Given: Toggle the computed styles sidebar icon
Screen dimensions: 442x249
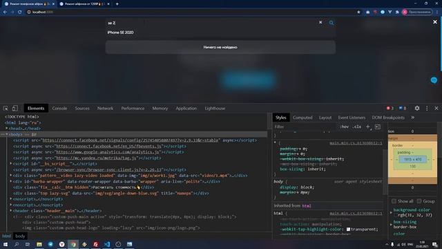Looking at the screenshot, I should 378,127.
